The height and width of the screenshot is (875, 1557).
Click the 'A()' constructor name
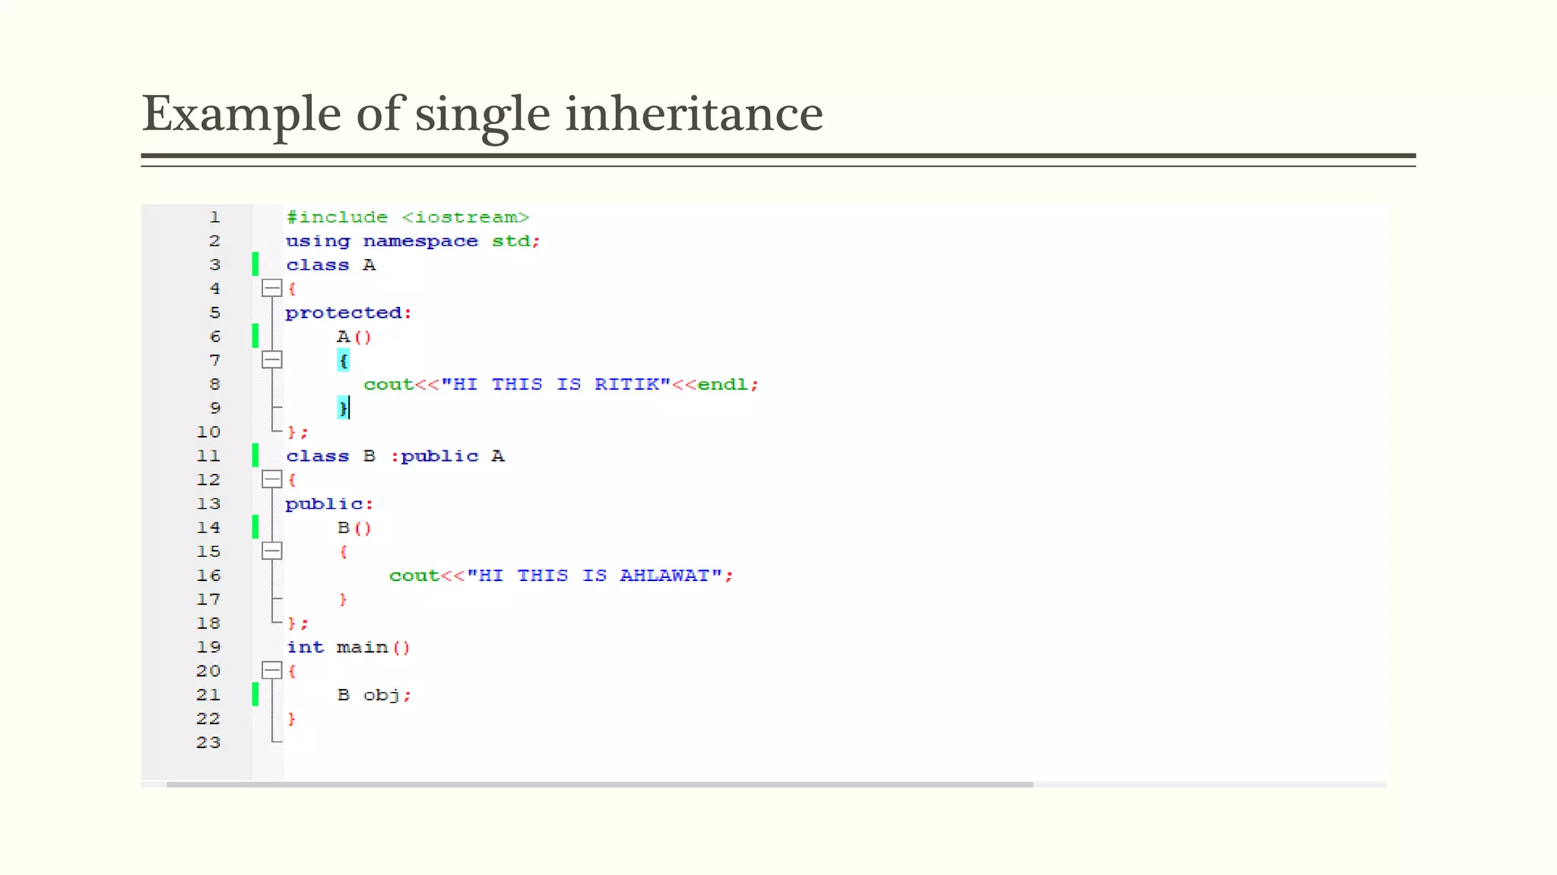[x=354, y=336]
